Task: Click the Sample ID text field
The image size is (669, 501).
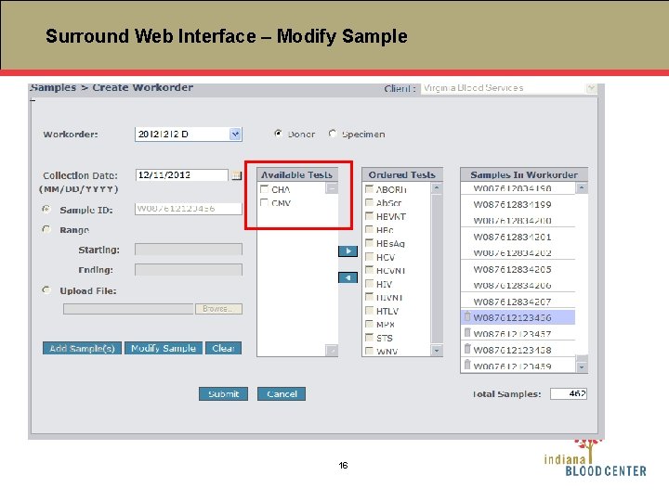Action: pyautogui.click(x=188, y=209)
